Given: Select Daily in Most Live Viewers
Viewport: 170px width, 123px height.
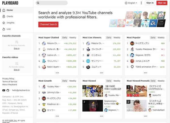Looking at the screenshot, I should coord(109,38).
